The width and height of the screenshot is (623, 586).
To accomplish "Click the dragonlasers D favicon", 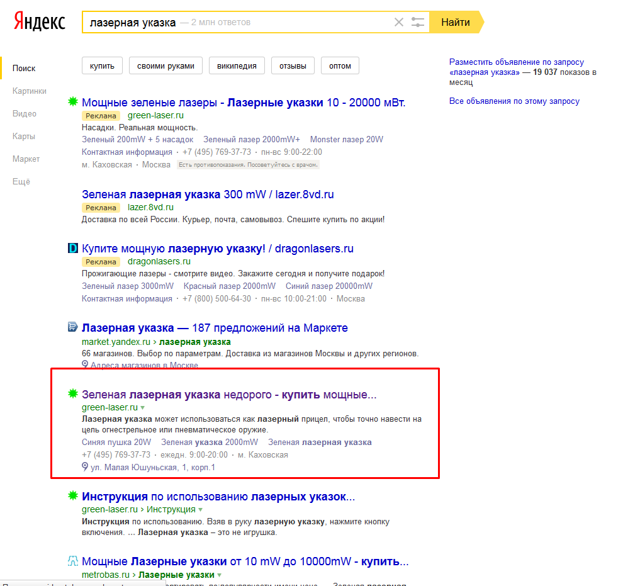I will [x=73, y=248].
